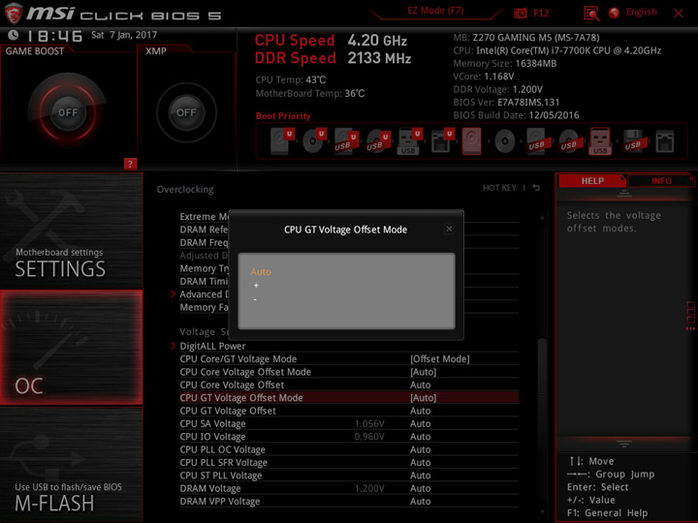Screen dimensions: 698x523
Task: Click the hotkey back arrow icon
Action: [536, 188]
